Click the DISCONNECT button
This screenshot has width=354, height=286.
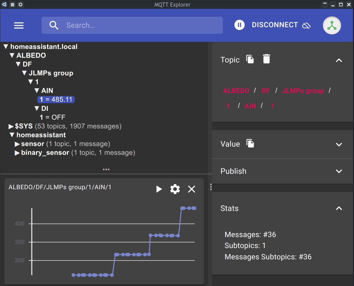coord(275,25)
